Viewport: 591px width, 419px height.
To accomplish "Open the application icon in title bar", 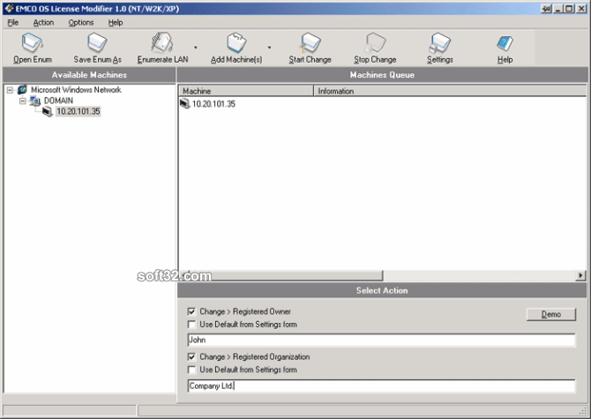I will [x=9, y=8].
